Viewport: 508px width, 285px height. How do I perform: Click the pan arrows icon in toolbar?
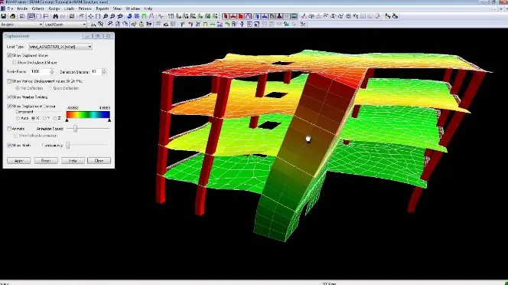point(91,16)
